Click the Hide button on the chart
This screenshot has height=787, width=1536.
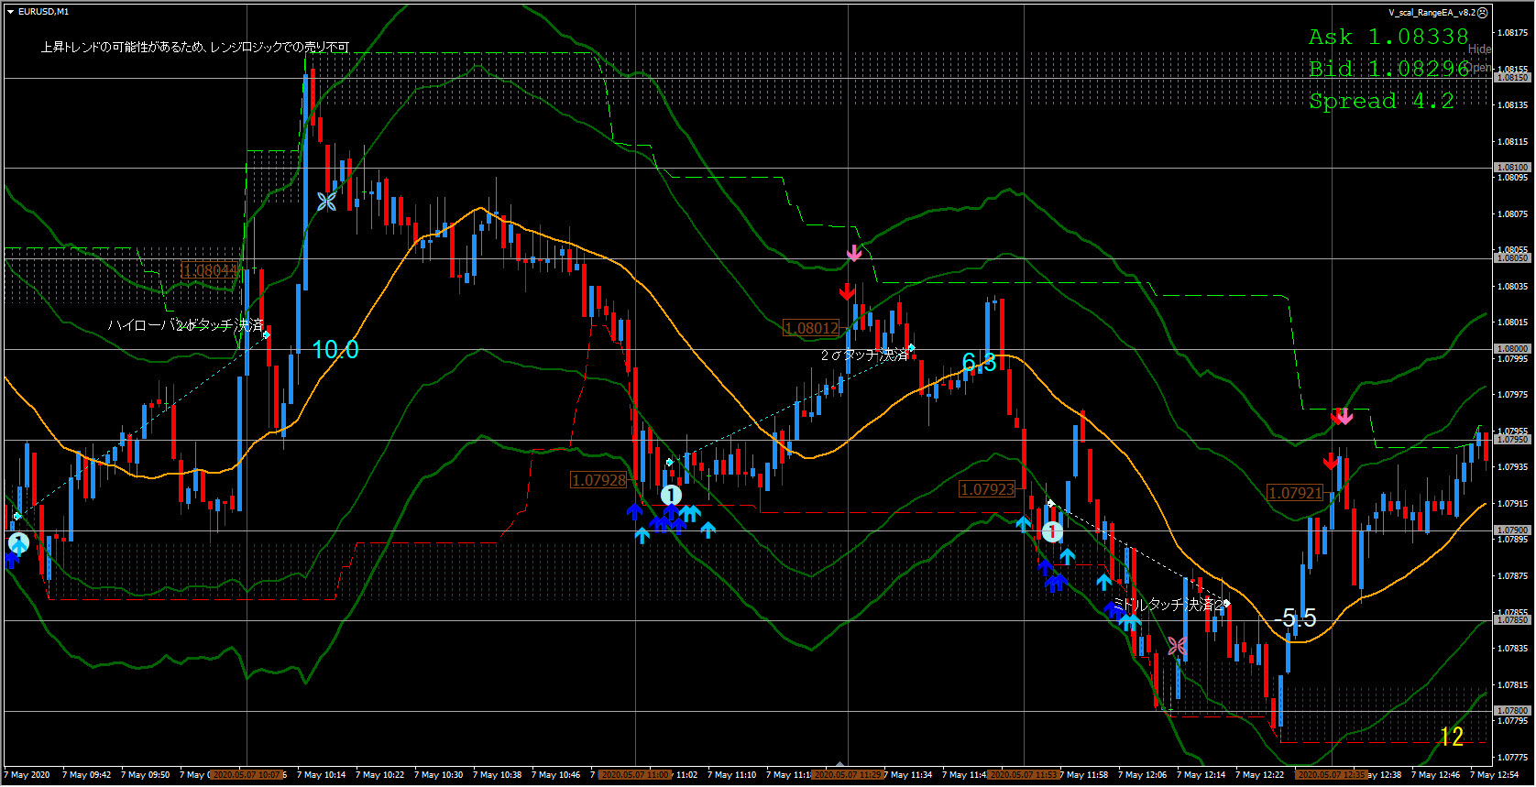(1480, 49)
